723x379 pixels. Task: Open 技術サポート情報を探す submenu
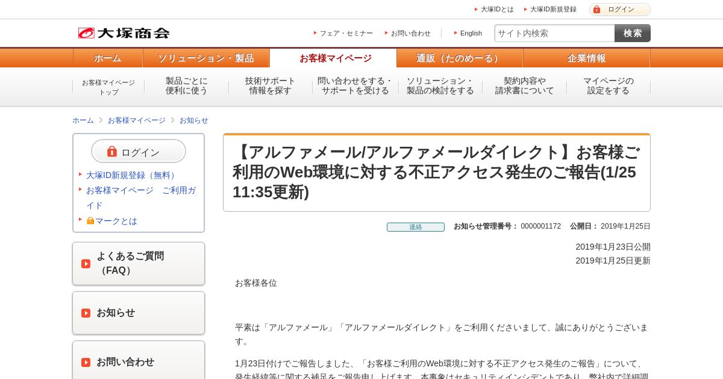pos(271,86)
